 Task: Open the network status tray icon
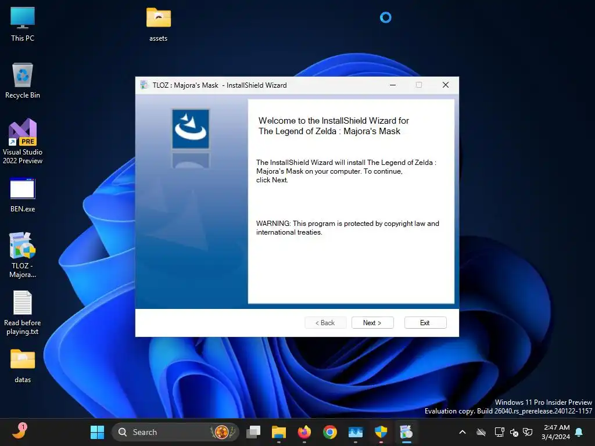pyautogui.click(x=499, y=432)
